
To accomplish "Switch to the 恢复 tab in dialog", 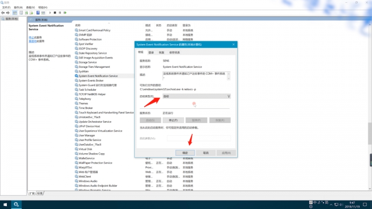I will [161, 52].
